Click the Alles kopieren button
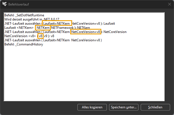The height and width of the screenshot is (115, 174). [92, 107]
